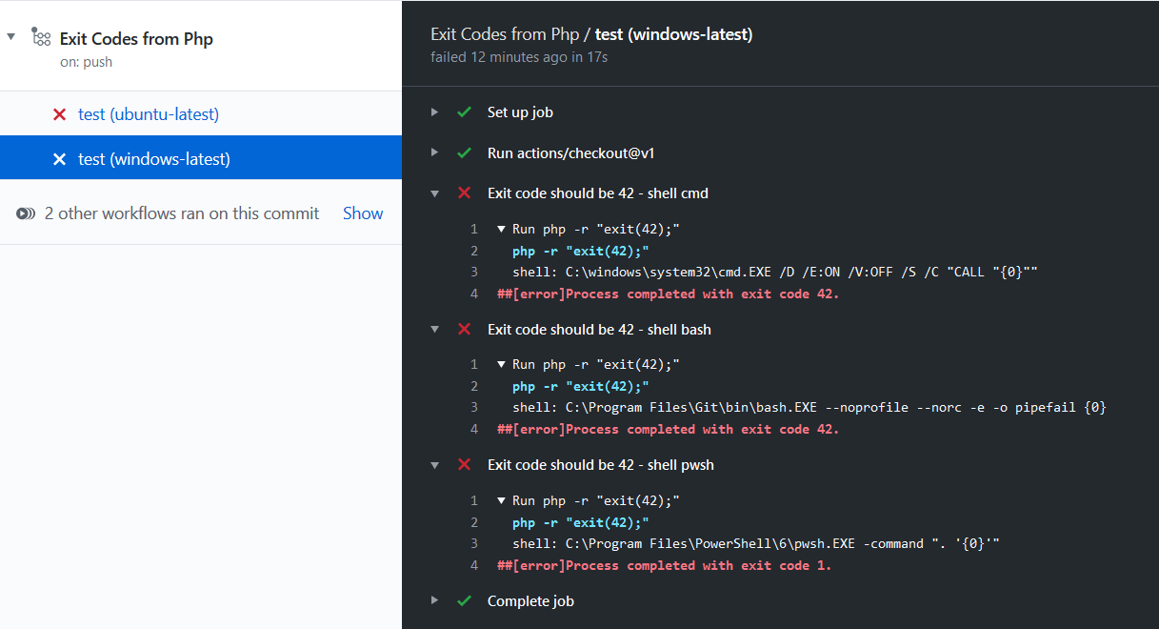Expand the Complete job step
This screenshot has width=1159, height=629.
click(434, 600)
